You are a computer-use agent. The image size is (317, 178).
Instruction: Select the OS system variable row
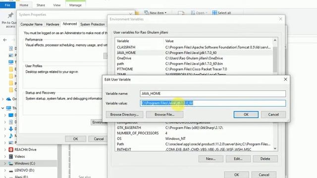pos(194,138)
